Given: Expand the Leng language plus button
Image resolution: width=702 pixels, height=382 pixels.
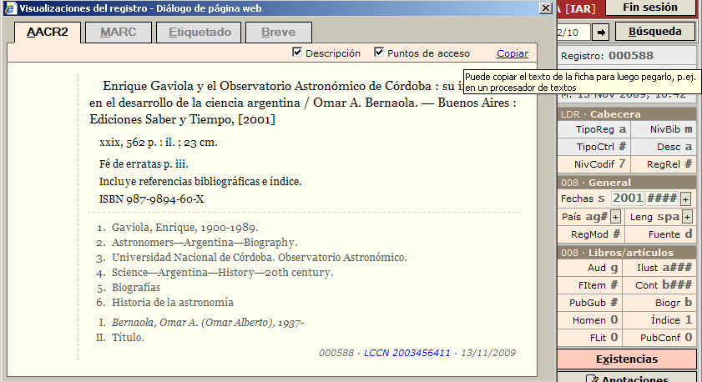Looking at the screenshot, I should 688,217.
